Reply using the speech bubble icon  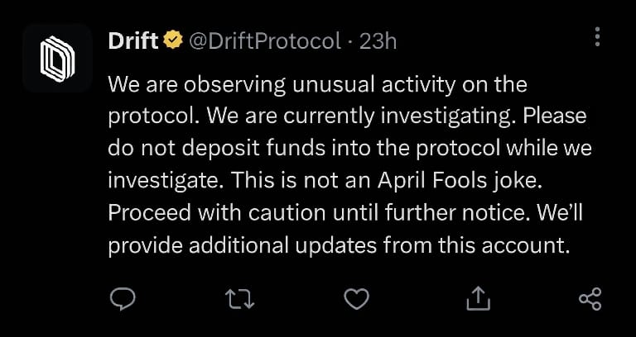point(122,299)
